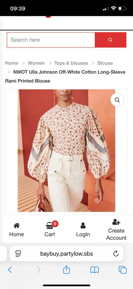This screenshot has width=133, height=289.
Task: Focus the Search here field
Action: pos(51,40)
